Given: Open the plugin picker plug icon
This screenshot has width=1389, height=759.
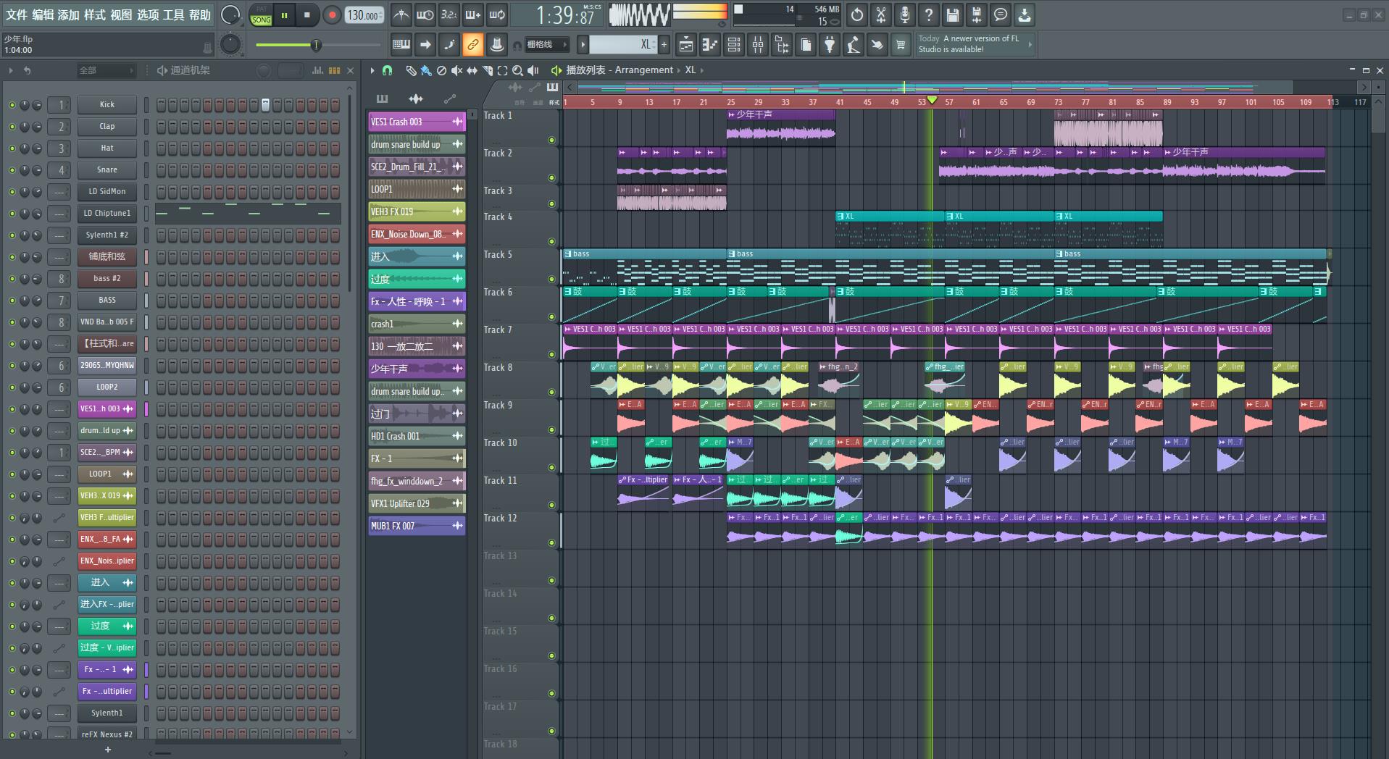Looking at the screenshot, I should click(830, 45).
